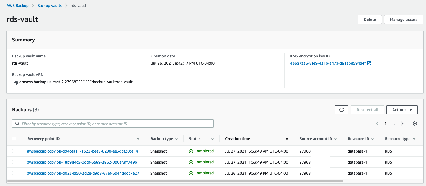
Task: Select page number 1 in pagination
Action: click(385, 124)
